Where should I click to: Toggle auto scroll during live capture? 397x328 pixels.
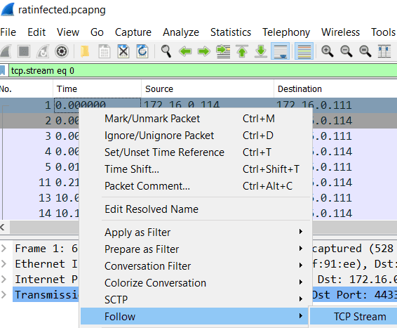point(281,51)
